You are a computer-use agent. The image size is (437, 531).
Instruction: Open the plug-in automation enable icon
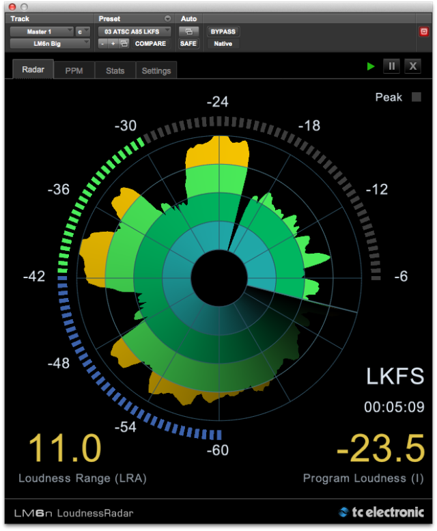click(188, 31)
